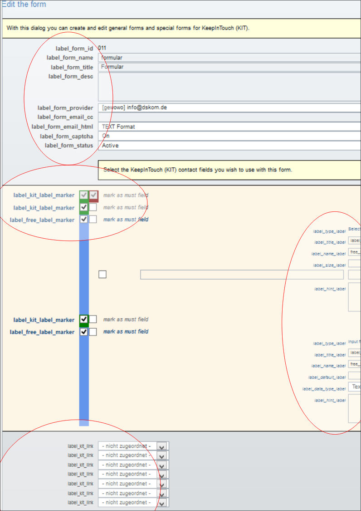This screenshot has width=361, height=511.
Task: Click the label_size_label input field
Action: [x=355, y=264]
